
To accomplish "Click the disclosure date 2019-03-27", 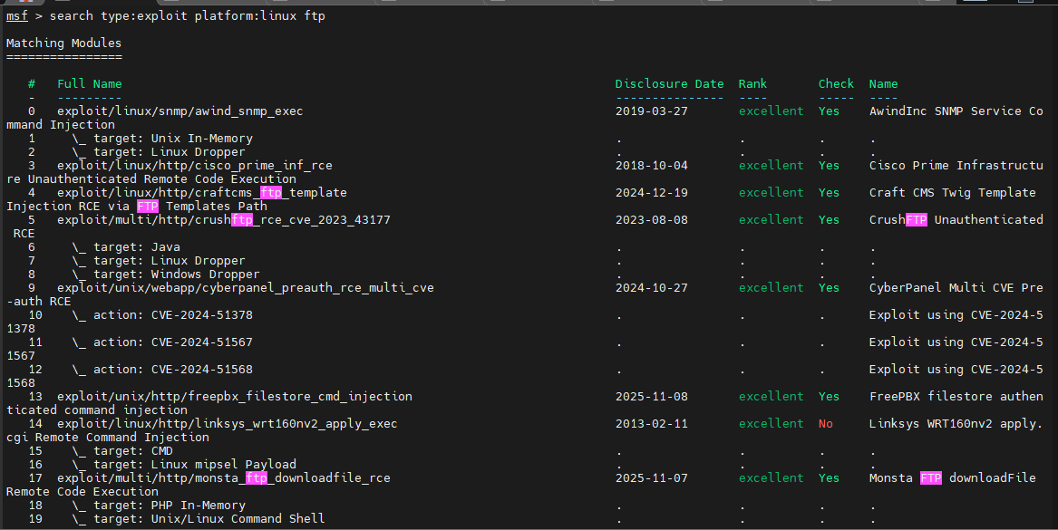I will point(651,111).
